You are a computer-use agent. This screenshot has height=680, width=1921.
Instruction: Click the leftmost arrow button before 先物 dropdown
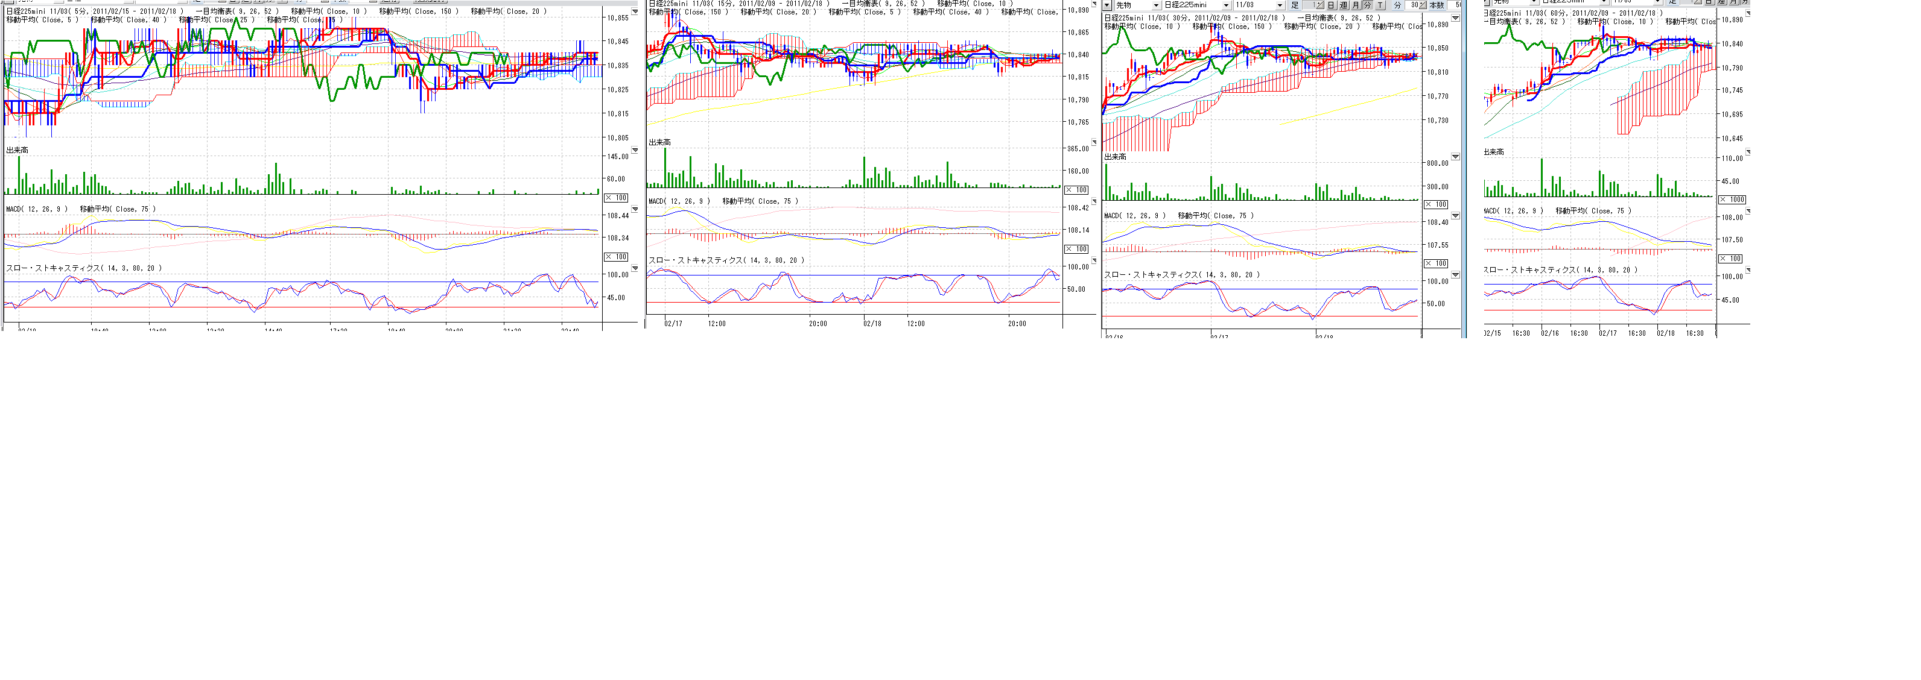click(x=1107, y=5)
